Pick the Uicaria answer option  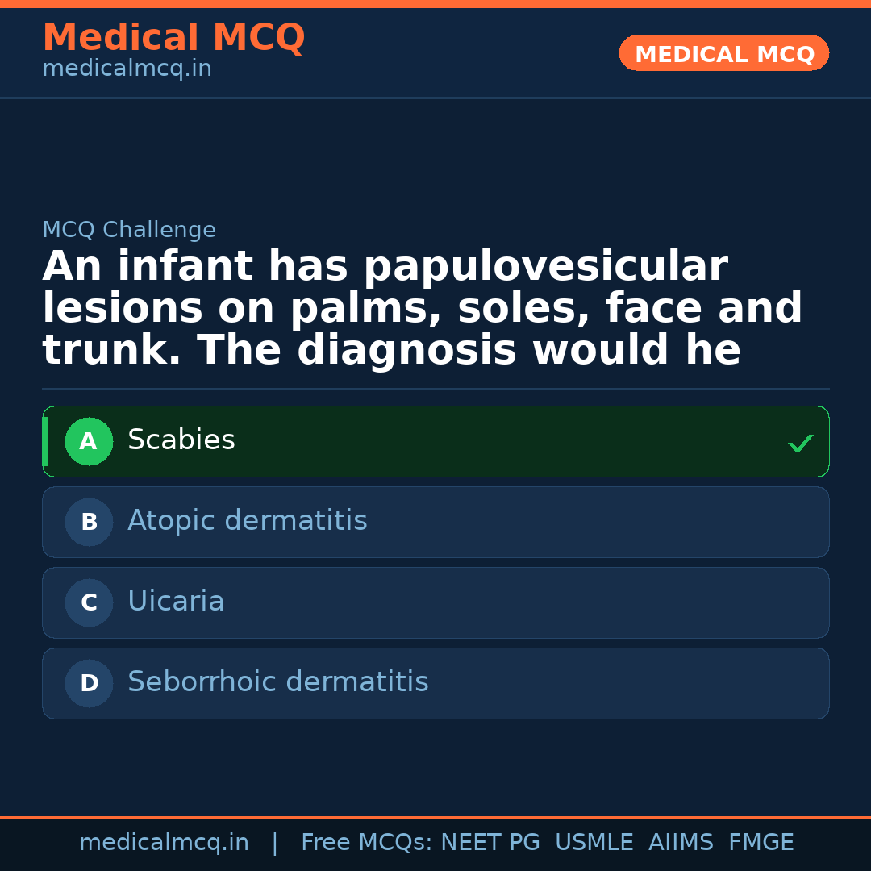(435, 603)
